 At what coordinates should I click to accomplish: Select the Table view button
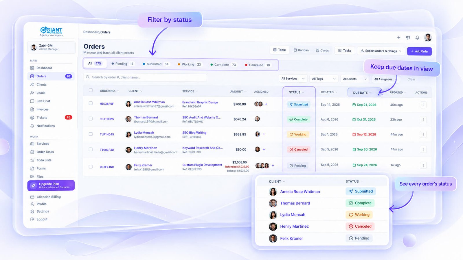tap(280, 50)
